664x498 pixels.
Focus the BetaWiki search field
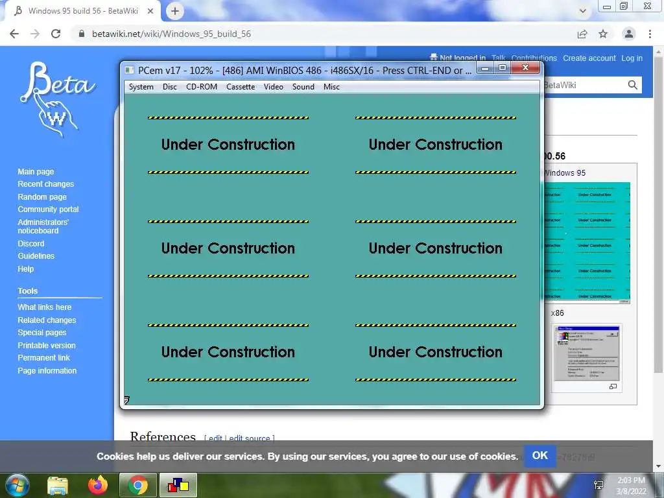tap(584, 85)
